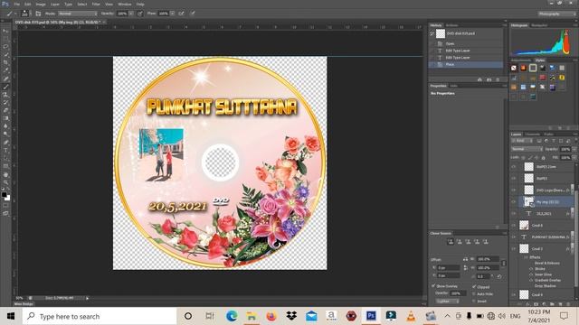The height and width of the screenshot is (325, 579).
Task: Toggle visibility of the DVD Logo layer
Action: tap(514, 190)
